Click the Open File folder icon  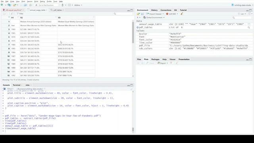click(14, 5)
